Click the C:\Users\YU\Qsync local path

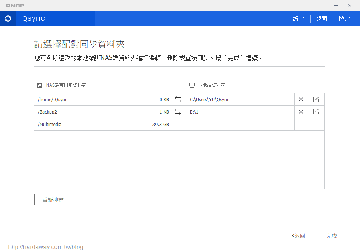click(x=209, y=100)
